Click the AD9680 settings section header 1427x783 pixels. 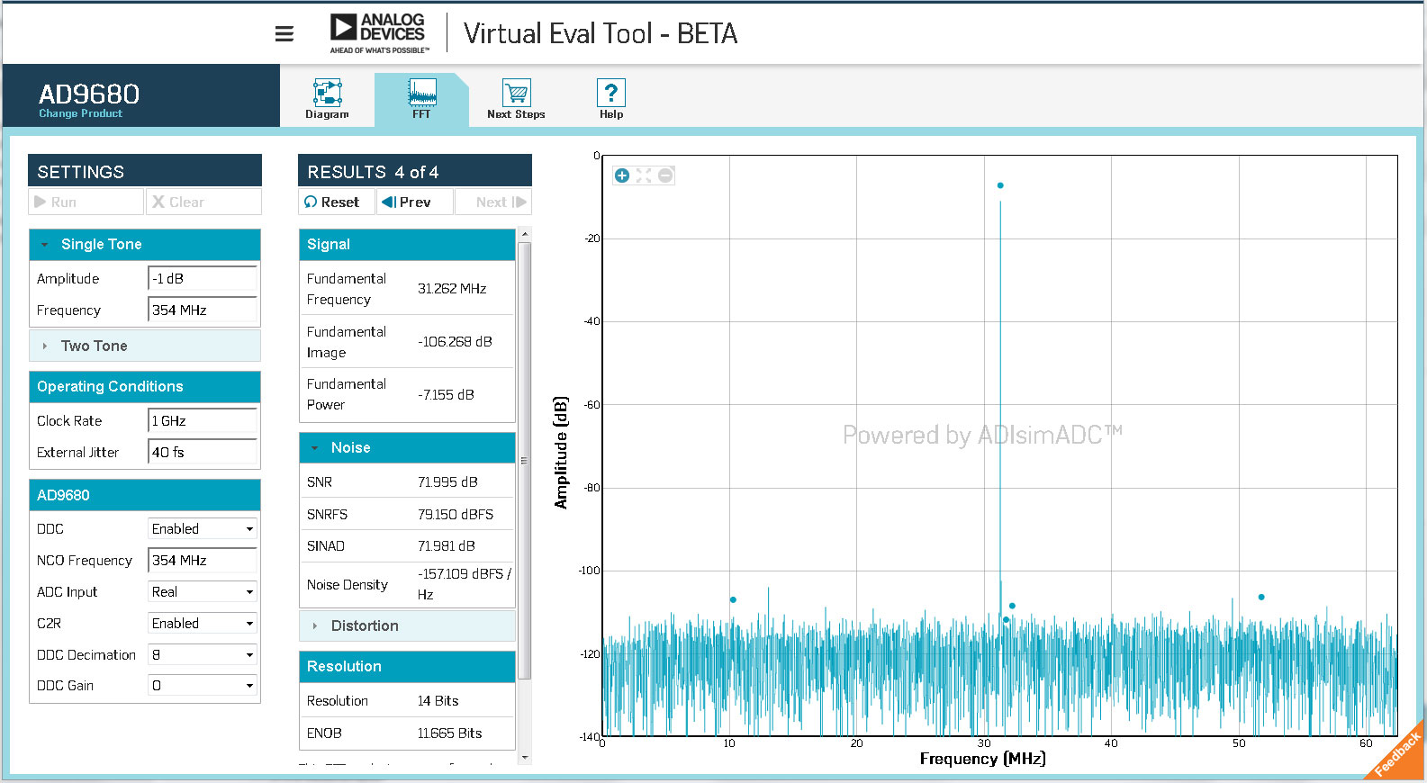[x=145, y=495]
